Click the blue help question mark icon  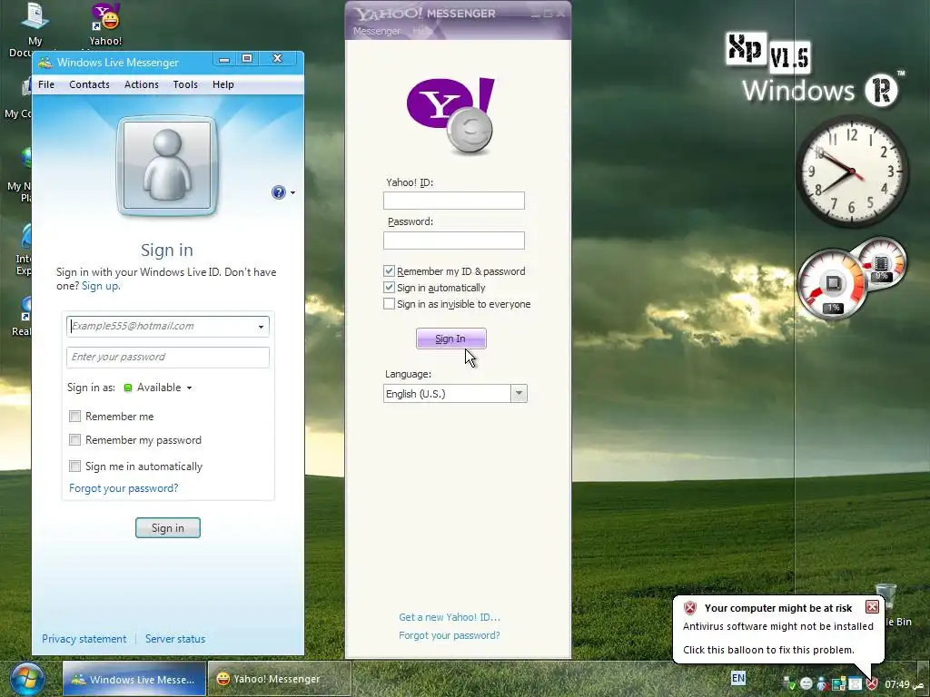point(278,192)
